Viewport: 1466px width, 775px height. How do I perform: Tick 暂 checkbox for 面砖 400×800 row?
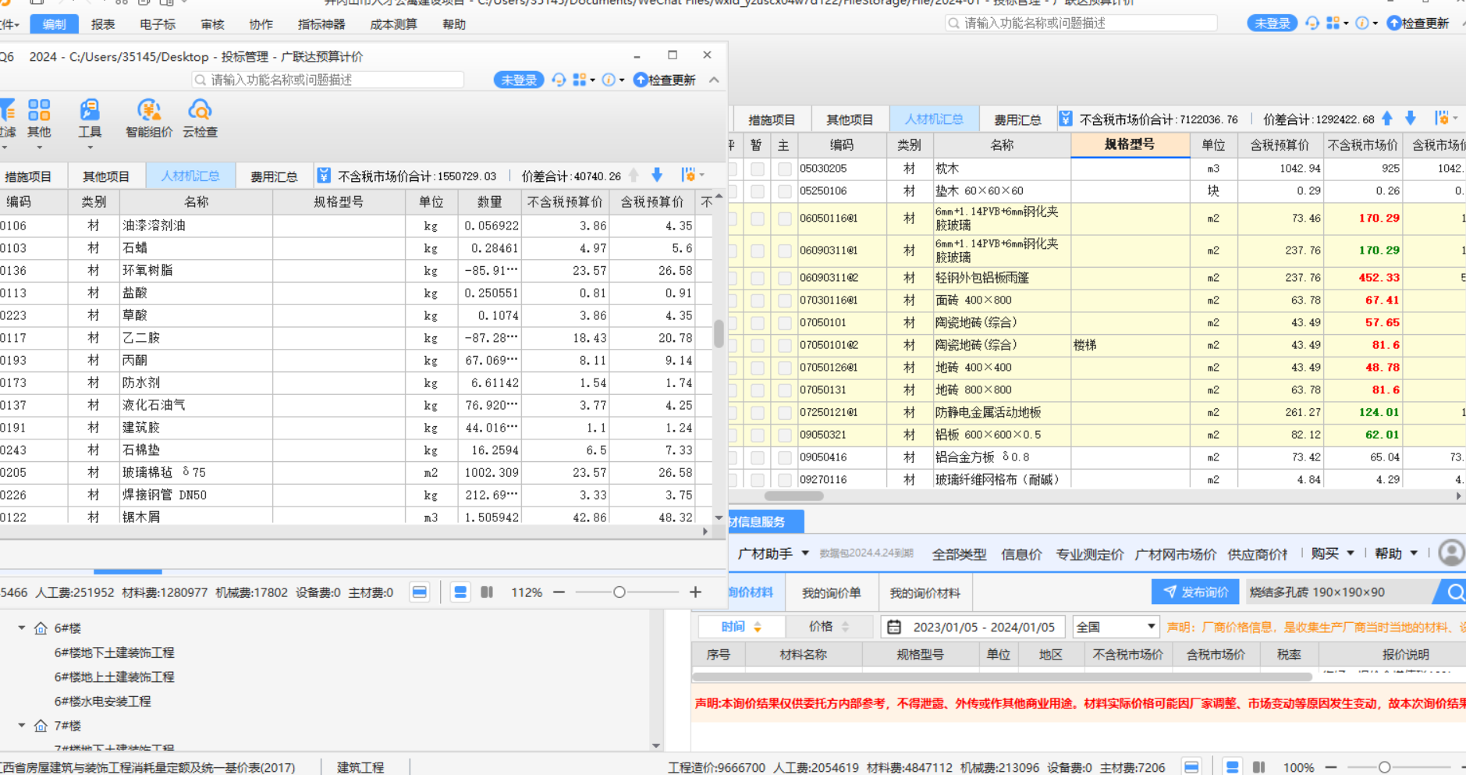coord(758,300)
